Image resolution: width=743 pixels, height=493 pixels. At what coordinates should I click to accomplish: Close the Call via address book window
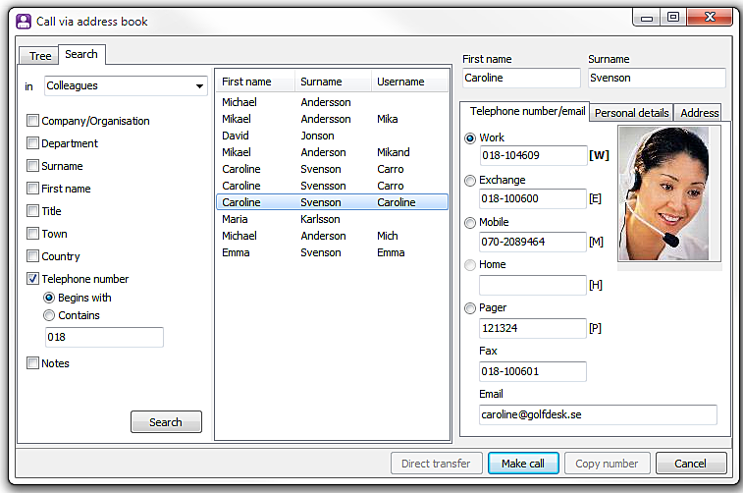point(710,18)
